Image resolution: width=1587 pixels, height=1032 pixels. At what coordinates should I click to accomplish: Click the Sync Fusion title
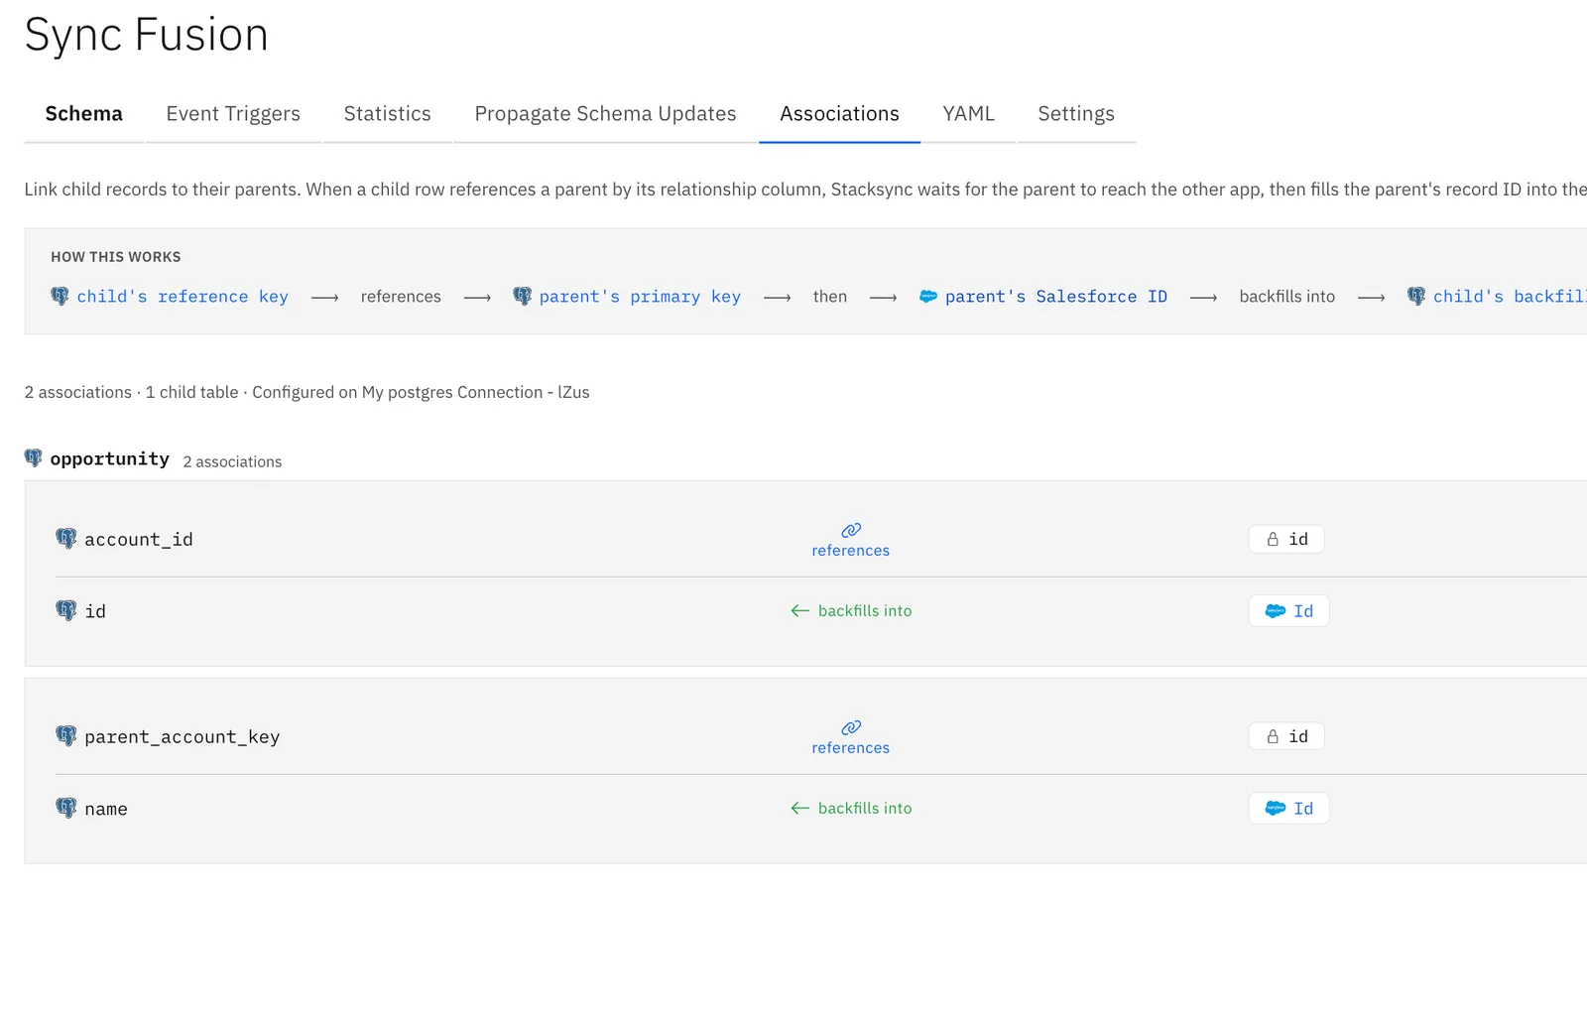[147, 35]
